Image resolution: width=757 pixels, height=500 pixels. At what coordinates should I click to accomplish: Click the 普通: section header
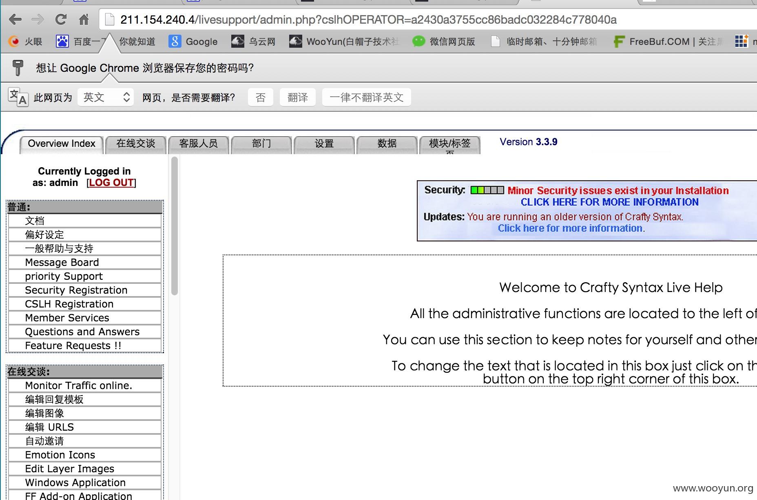pos(85,207)
